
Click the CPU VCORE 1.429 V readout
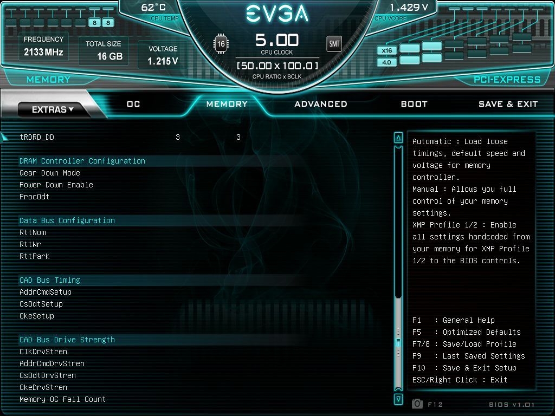[409, 8]
